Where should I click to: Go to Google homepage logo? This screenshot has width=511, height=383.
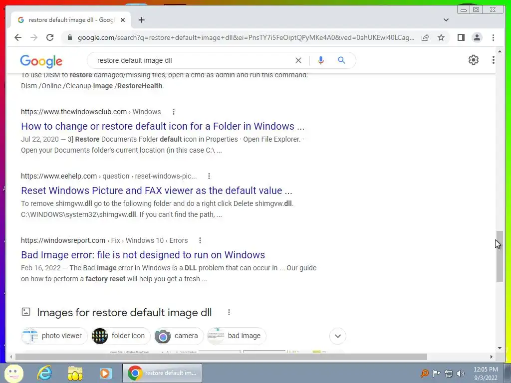click(x=41, y=61)
